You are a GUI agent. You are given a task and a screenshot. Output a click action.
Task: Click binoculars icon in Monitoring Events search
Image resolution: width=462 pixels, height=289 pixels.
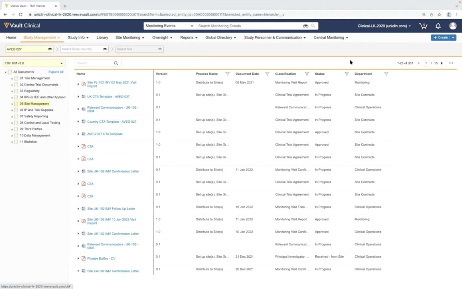click(x=306, y=26)
